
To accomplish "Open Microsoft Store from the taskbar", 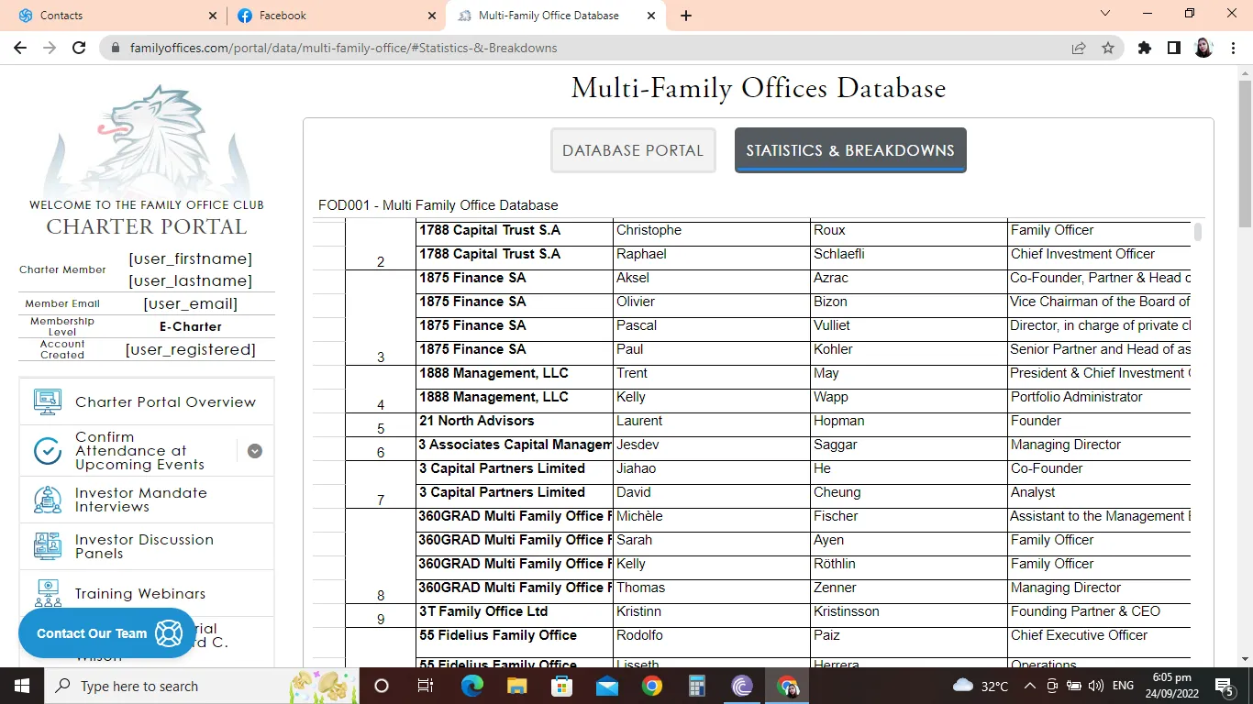I will pyautogui.click(x=561, y=686).
